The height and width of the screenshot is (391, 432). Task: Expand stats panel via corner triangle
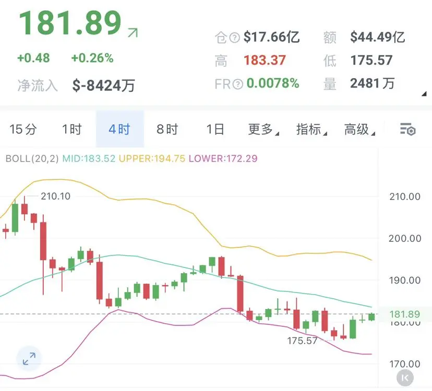click(x=424, y=94)
